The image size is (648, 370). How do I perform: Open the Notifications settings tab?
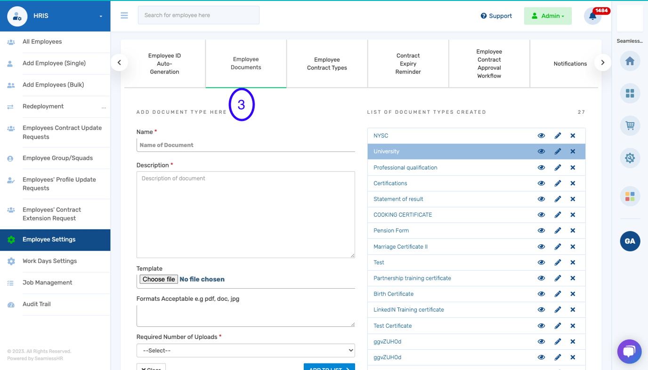(x=570, y=63)
